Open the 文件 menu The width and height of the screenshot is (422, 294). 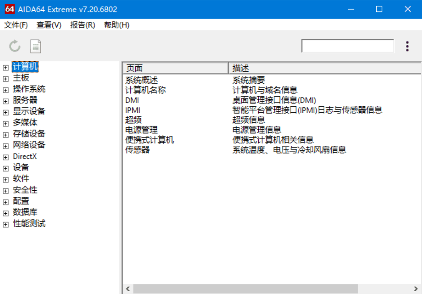coord(16,25)
